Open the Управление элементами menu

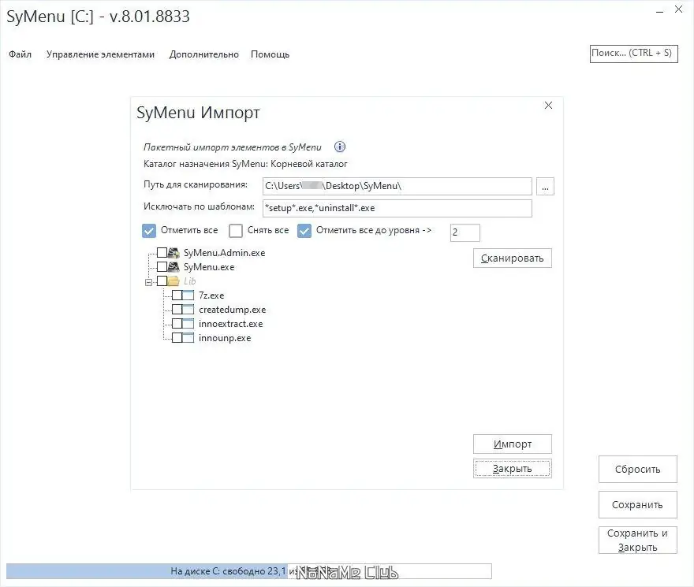point(100,54)
